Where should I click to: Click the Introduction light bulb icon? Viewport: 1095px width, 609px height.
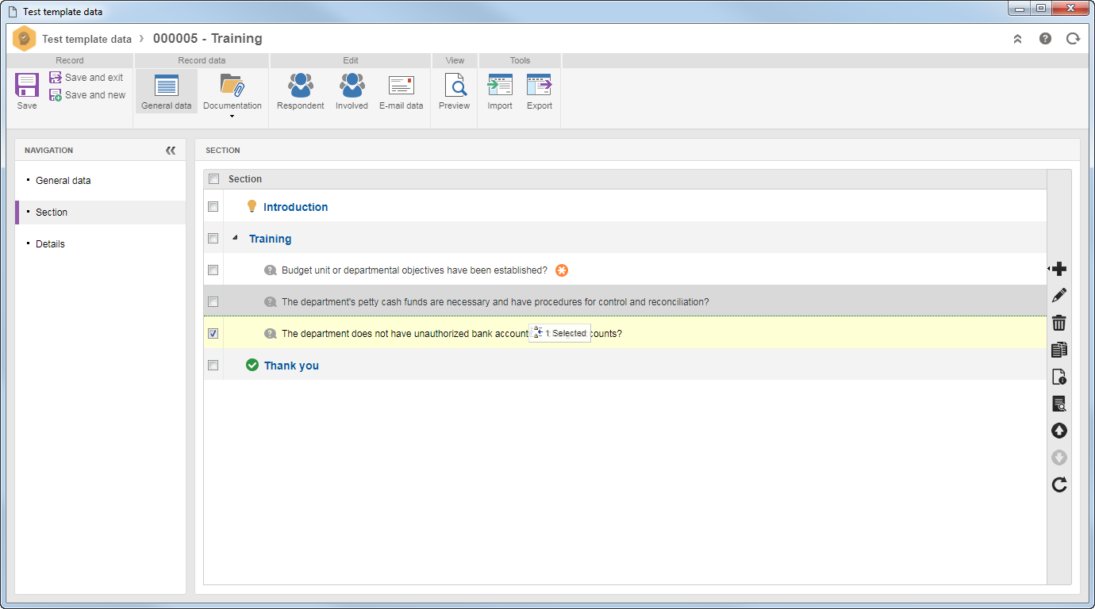252,206
